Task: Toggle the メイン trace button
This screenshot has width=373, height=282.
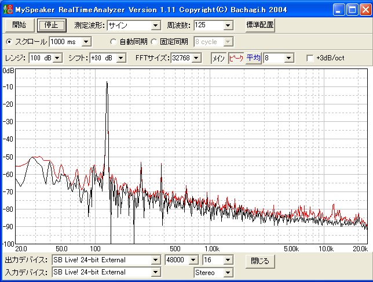Action: [218, 58]
